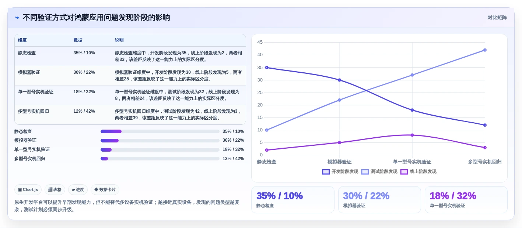Image resolution: width=522 pixels, height=228 pixels.
Task: Click the 静态检查 x-axis label
Action: click(267, 162)
